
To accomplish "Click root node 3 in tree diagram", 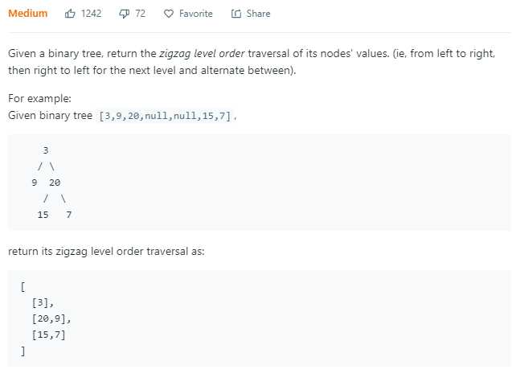I will pyautogui.click(x=45, y=150).
